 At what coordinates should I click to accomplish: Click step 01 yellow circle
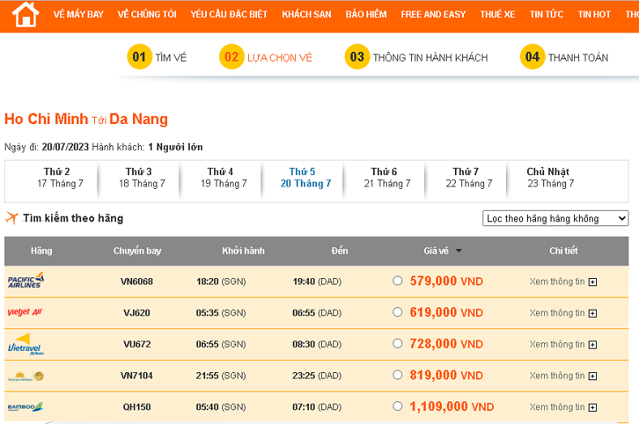139,57
